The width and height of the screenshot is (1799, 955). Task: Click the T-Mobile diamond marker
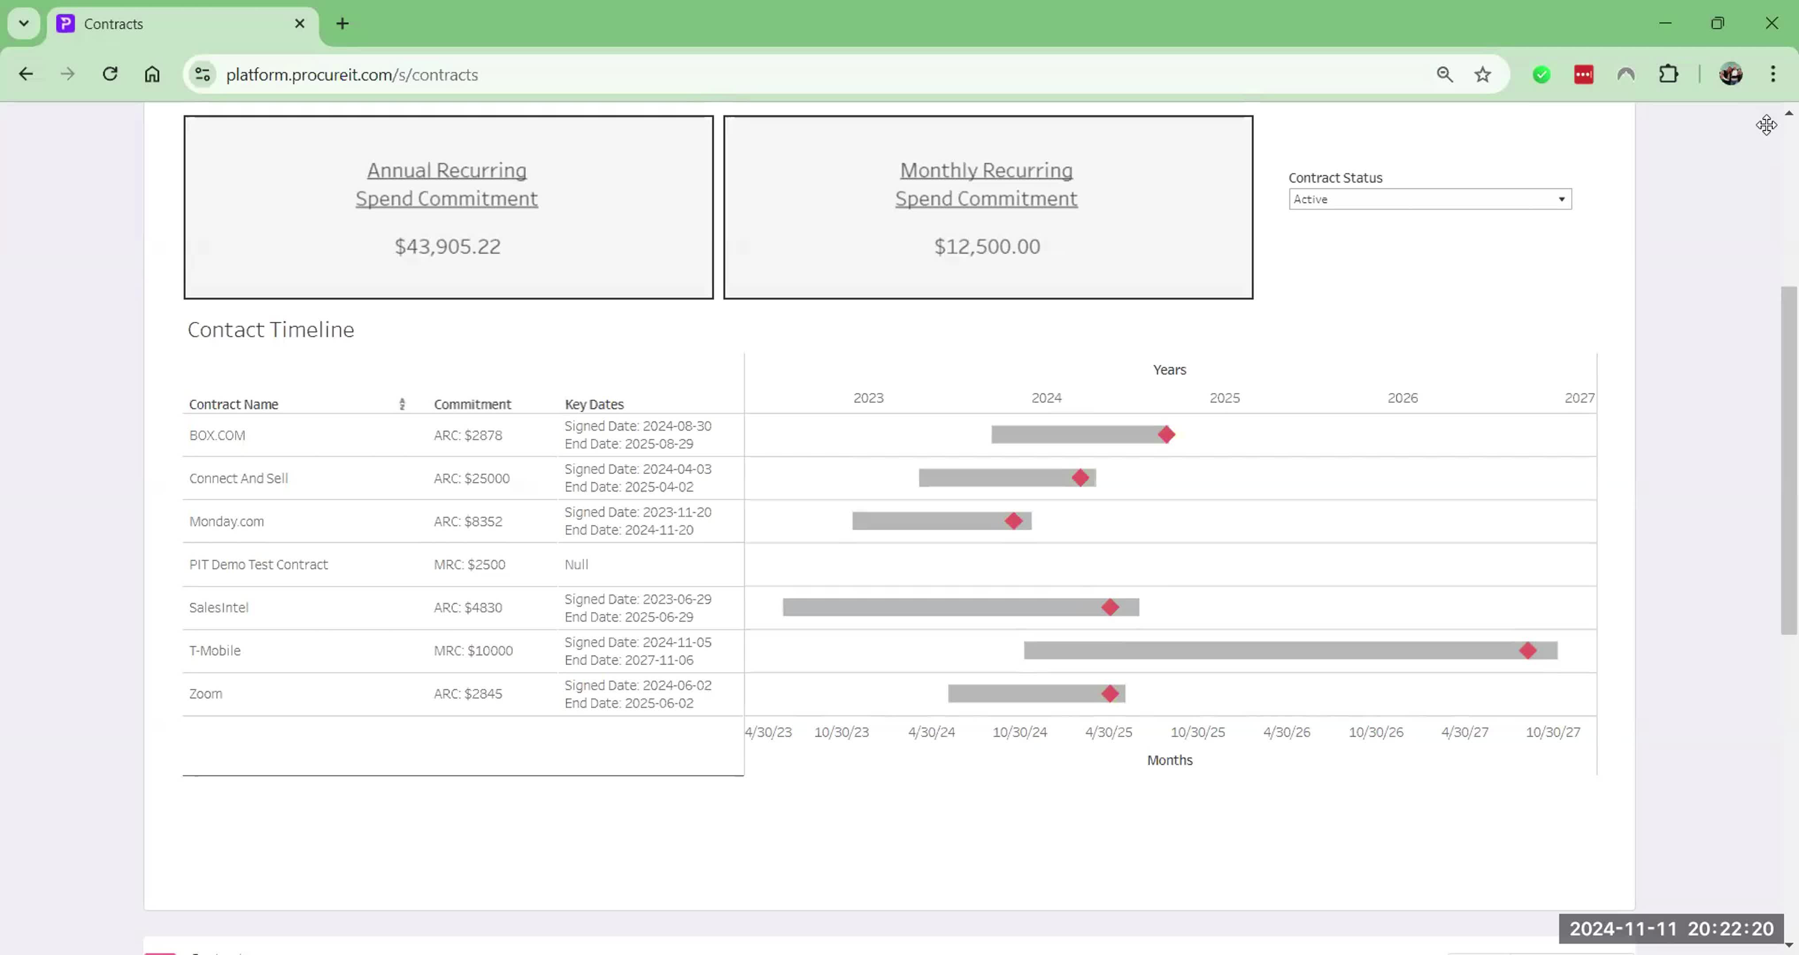1527,651
